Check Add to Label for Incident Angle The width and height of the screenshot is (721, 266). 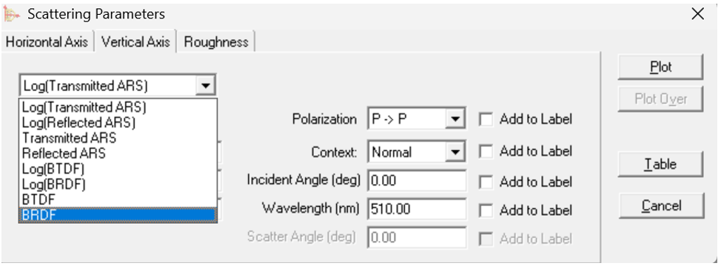pyautogui.click(x=486, y=182)
